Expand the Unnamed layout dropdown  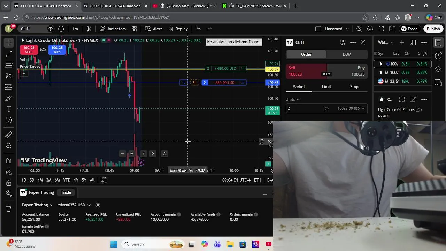point(347,29)
